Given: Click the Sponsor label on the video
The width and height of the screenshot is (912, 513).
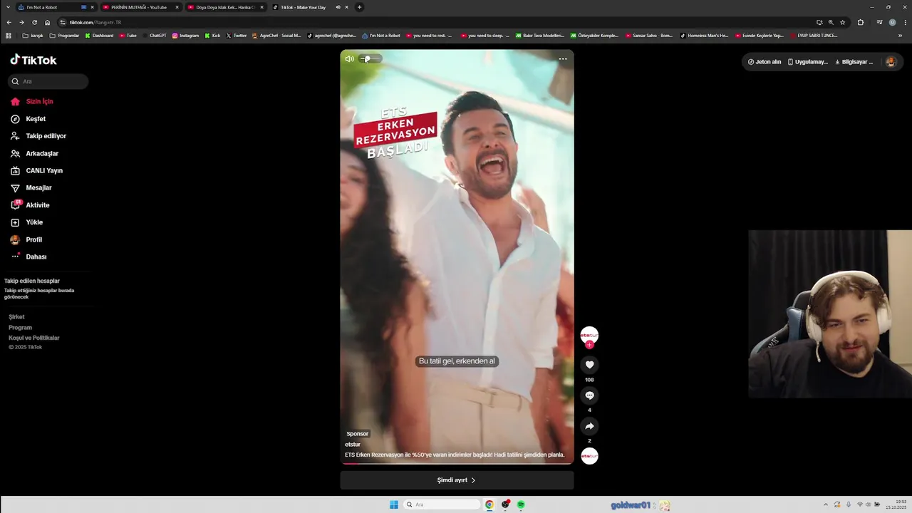Looking at the screenshot, I should point(358,434).
